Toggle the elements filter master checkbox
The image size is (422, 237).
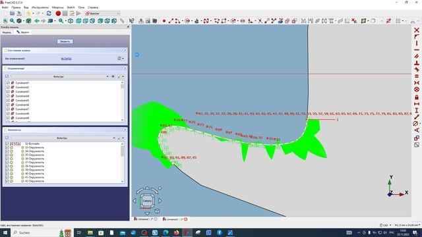click(7, 138)
